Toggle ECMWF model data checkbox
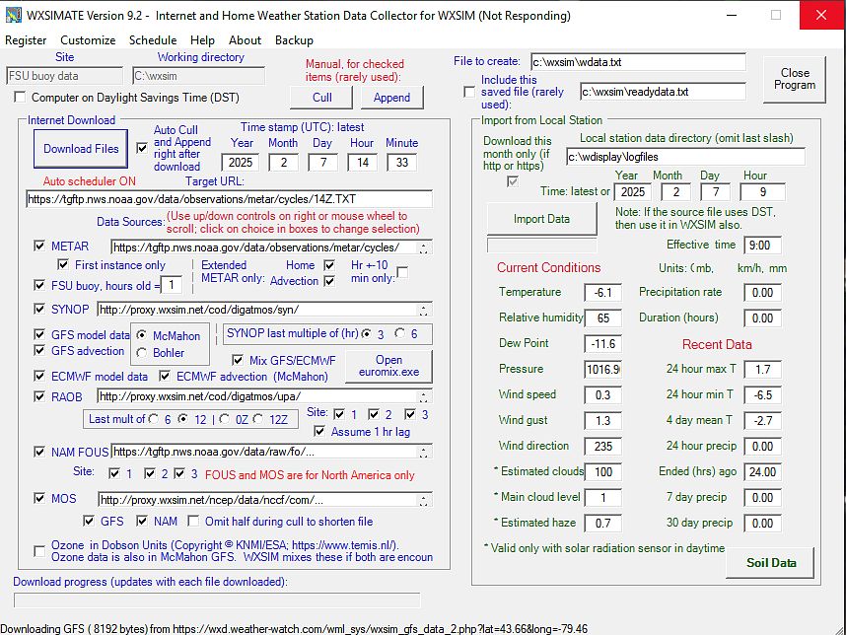 click(x=39, y=376)
